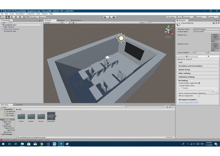
Task: Switch to the Game tab
Action: (61, 21)
